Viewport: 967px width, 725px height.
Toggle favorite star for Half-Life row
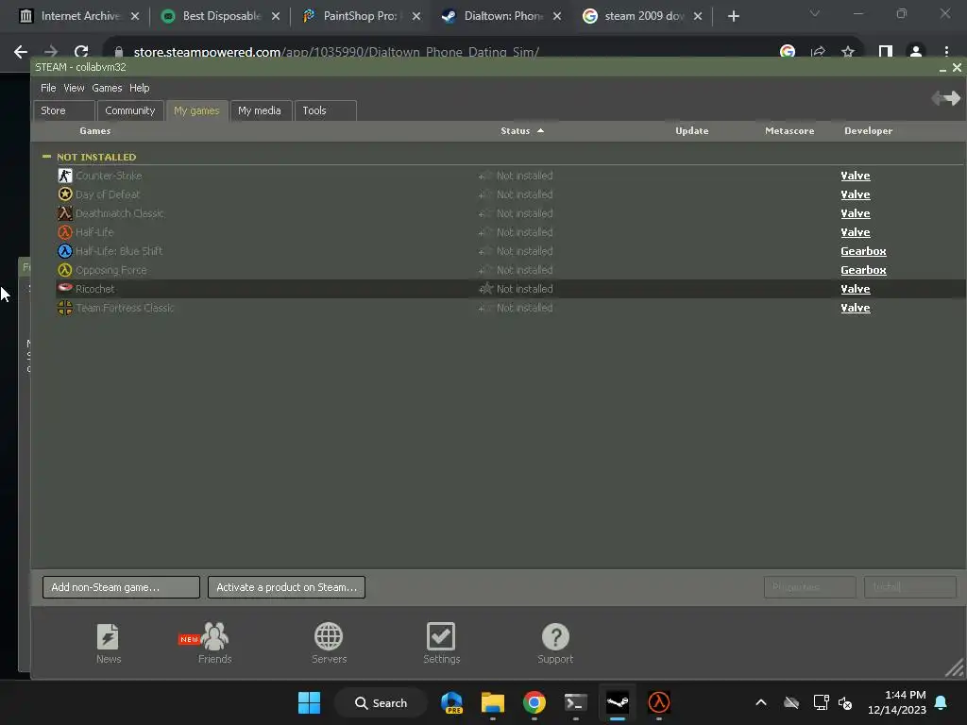pos(486,232)
